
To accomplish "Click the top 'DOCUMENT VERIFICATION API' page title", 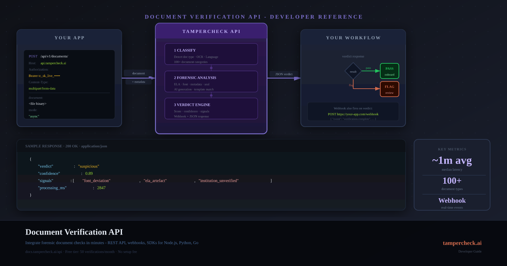I will (x=253, y=17).
